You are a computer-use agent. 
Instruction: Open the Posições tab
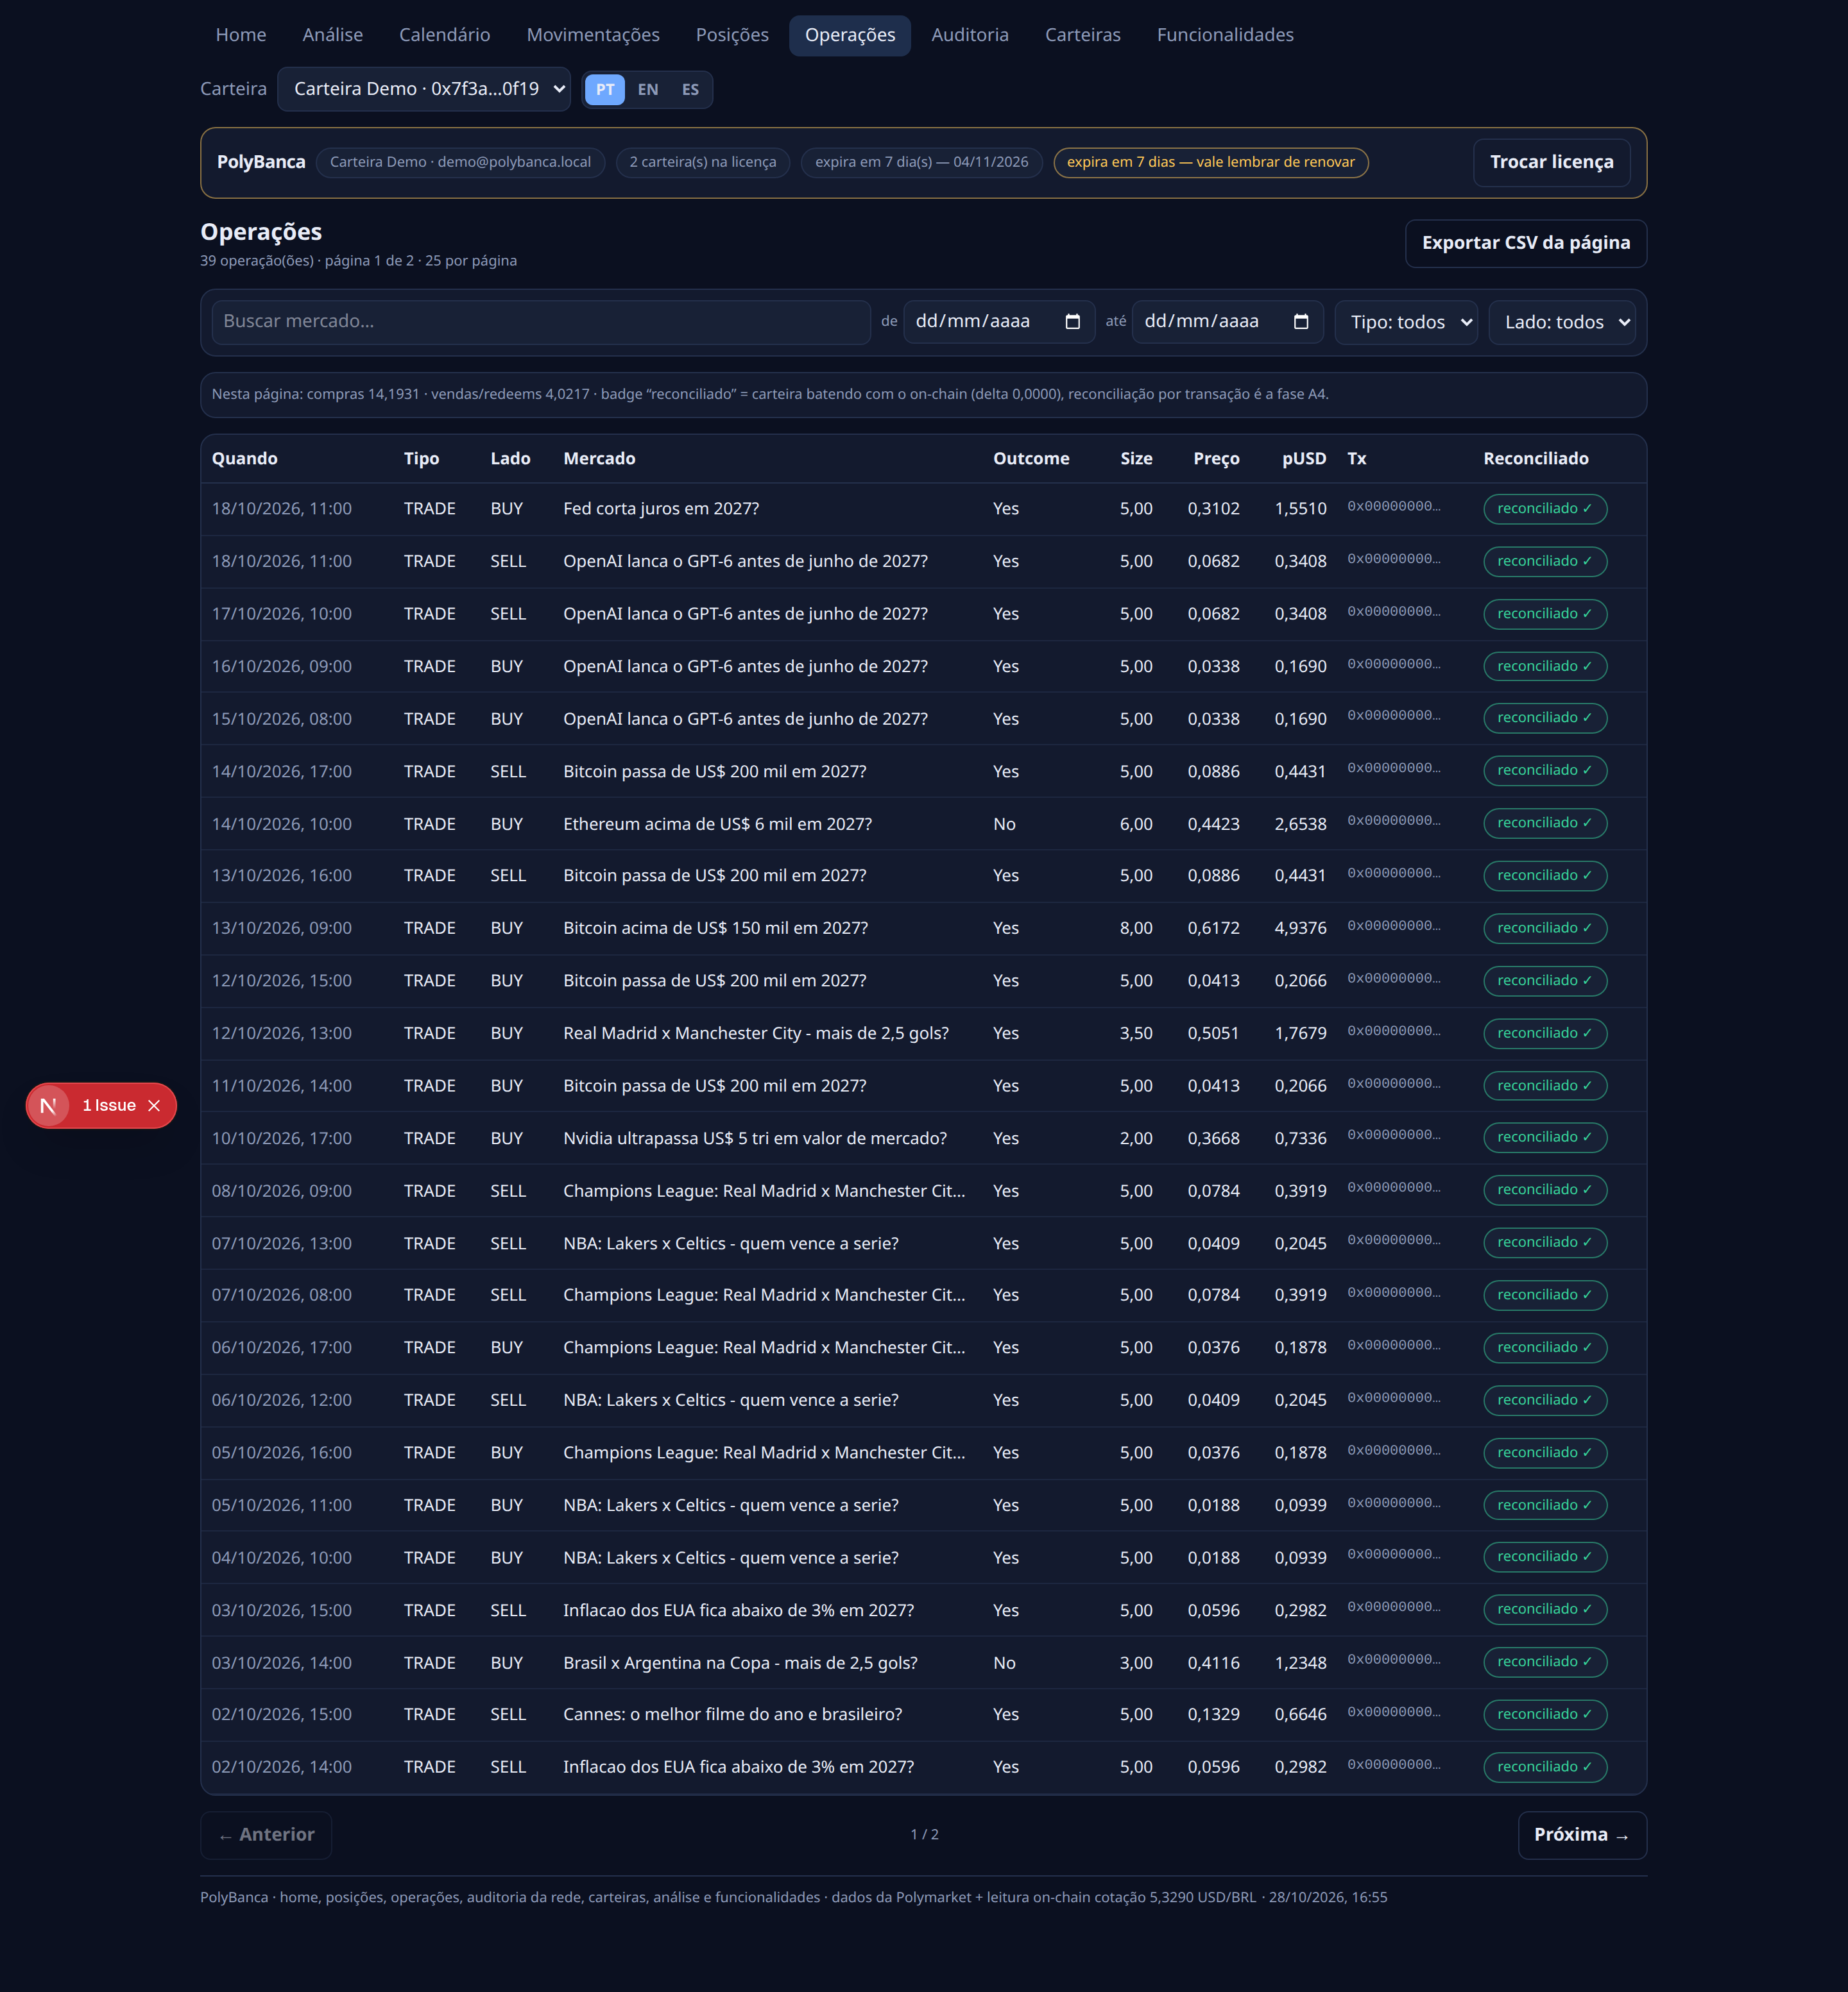[x=732, y=35]
